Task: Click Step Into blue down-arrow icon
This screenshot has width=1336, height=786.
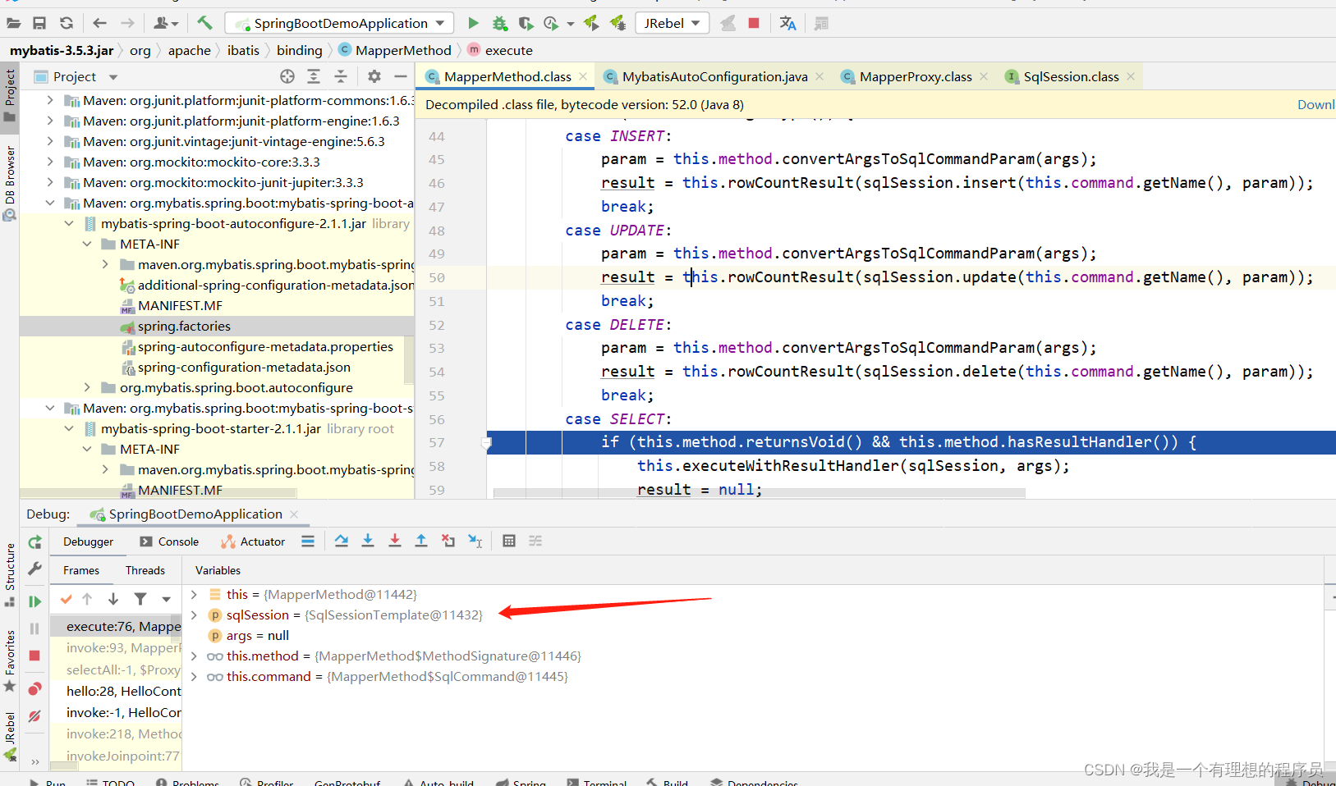Action: point(368,541)
